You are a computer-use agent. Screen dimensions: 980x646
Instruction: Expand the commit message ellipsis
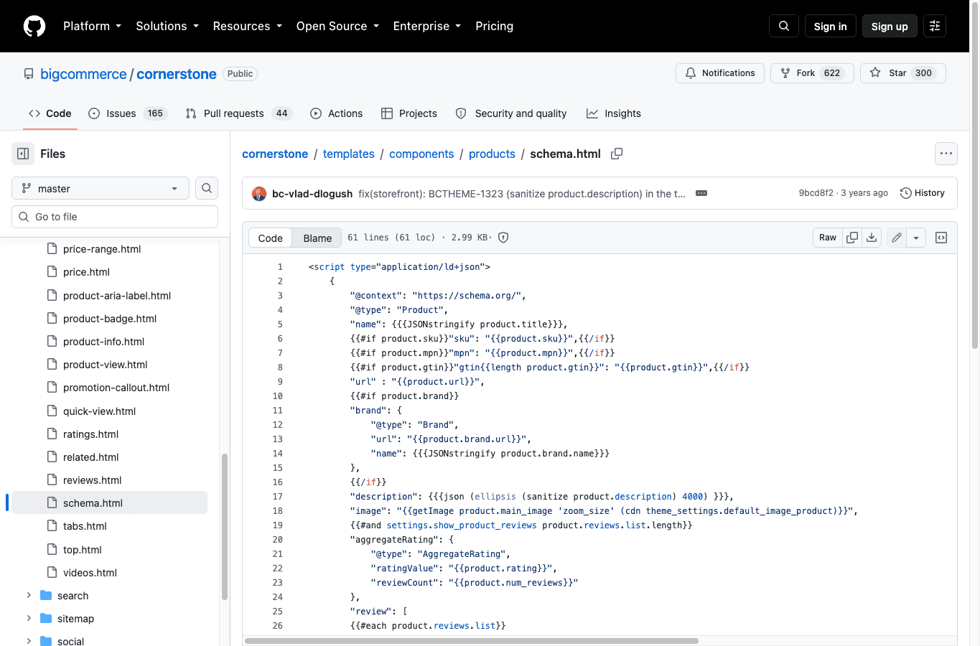pyautogui.click(x=701, y=193)
